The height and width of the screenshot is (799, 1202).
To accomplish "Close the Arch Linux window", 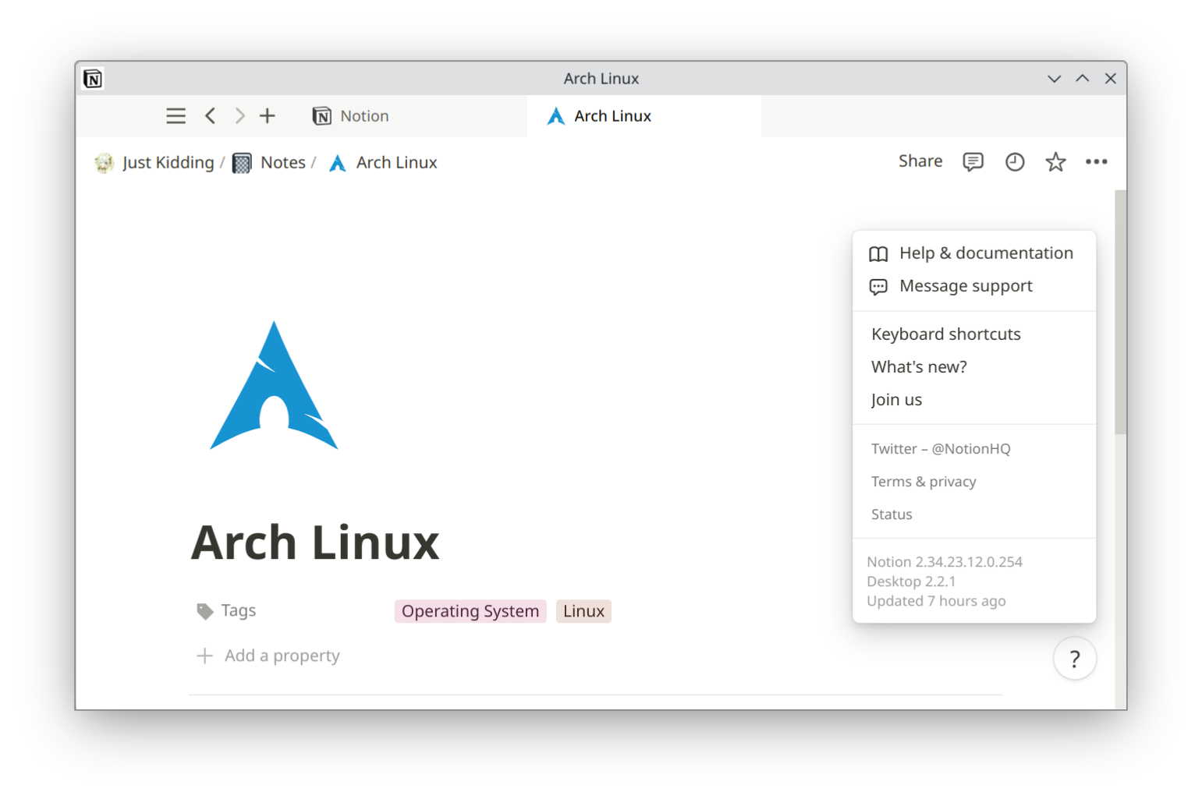I will click(x=1111, y=79).
